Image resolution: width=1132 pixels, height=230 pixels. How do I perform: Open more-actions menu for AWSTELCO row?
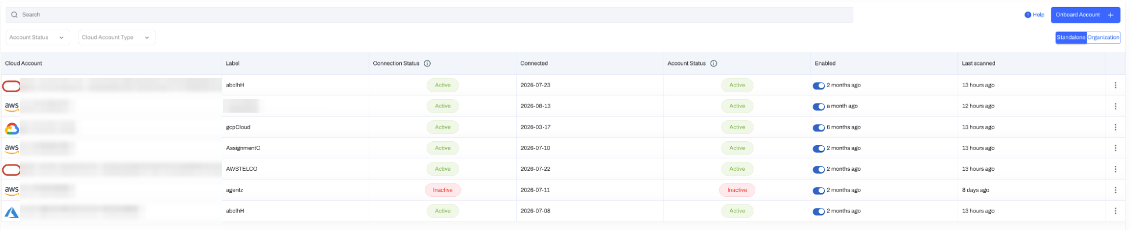pyautogui.click(x=1115, y=169)
